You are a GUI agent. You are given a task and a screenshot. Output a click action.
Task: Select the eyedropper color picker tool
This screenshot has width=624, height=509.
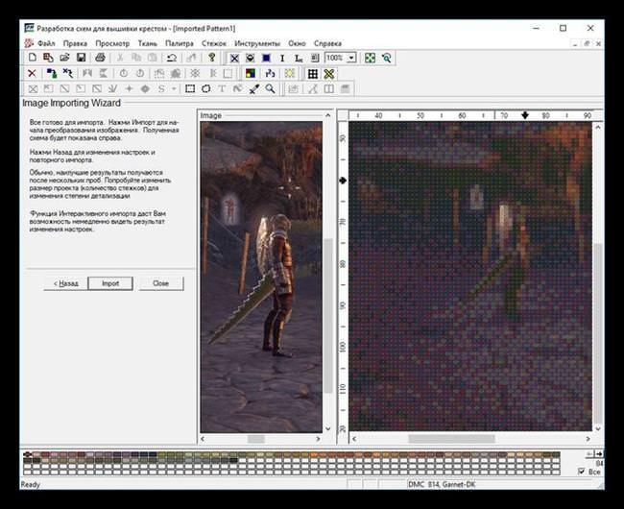(253, 88)
